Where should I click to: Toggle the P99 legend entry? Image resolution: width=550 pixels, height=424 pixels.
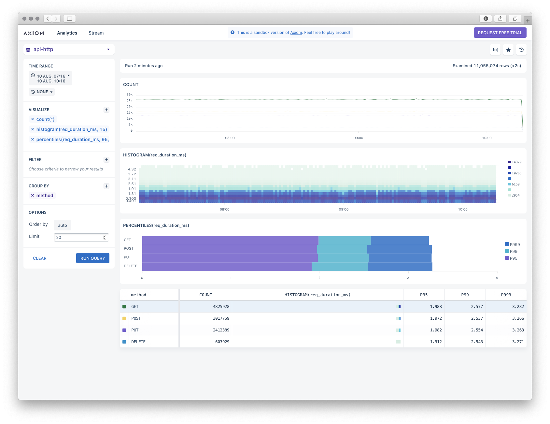click(x=511, y=251)
